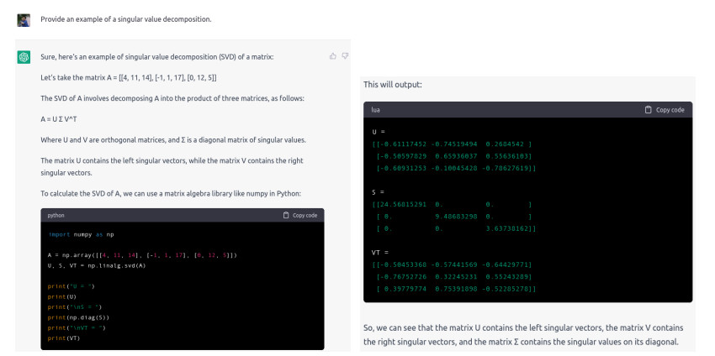
Task: Click the ChatGPT logo avatar
Action: pyautogui.click(x=24, y=57)
